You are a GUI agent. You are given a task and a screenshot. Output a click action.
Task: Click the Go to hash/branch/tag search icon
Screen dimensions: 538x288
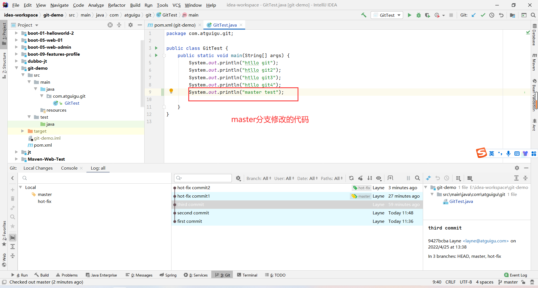[418, 178]
